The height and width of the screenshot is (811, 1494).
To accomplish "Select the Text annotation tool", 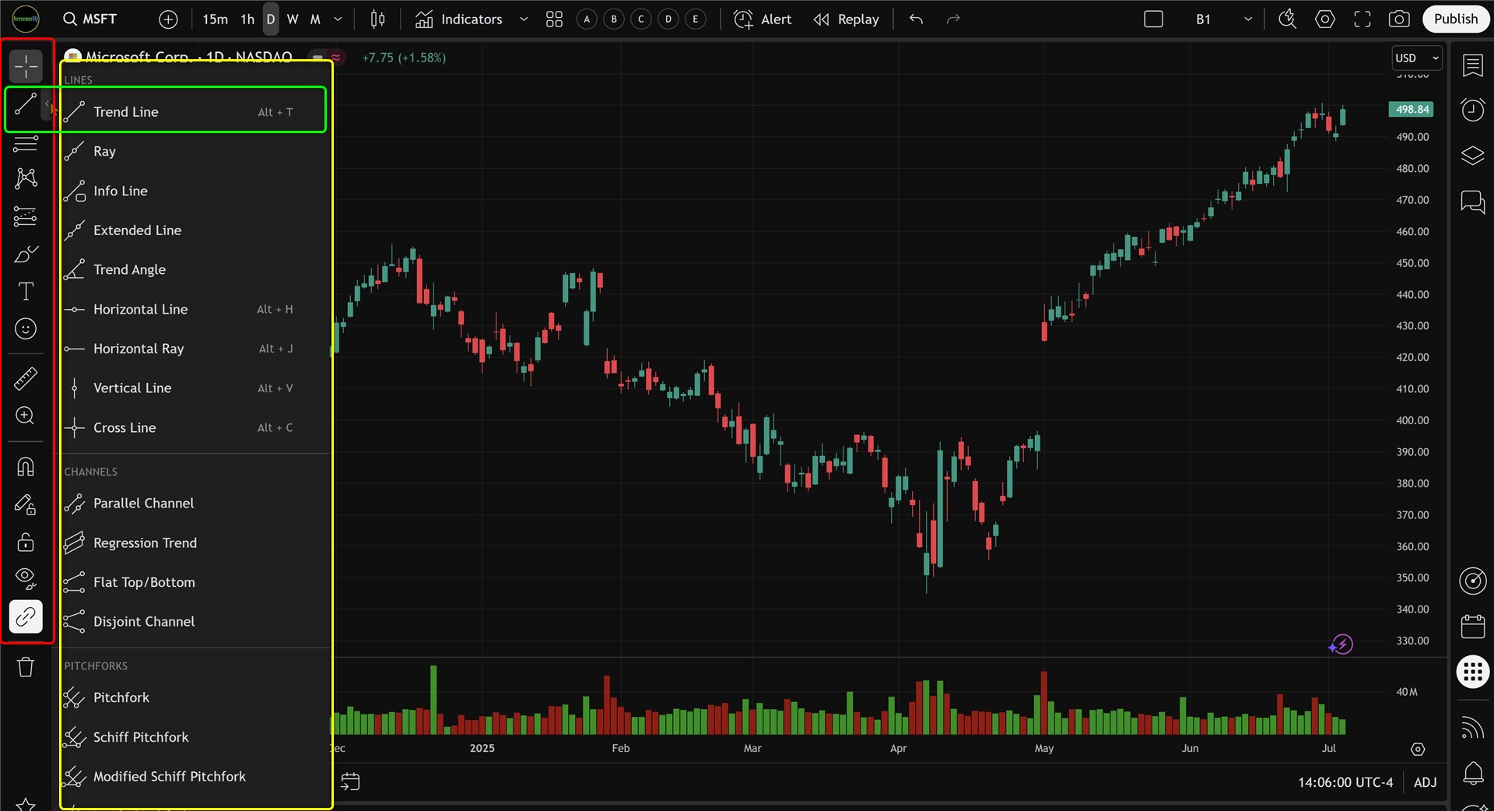I will tap(26, 292).
